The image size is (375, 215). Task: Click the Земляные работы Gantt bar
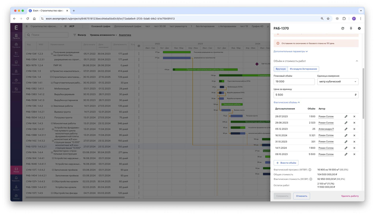pyautogui.click(x=232, y=104)
